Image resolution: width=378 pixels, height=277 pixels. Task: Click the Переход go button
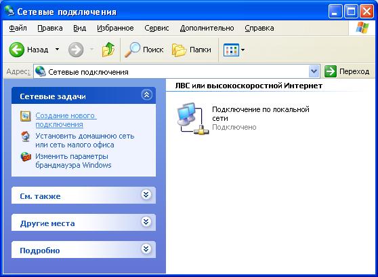click(347, 71)
